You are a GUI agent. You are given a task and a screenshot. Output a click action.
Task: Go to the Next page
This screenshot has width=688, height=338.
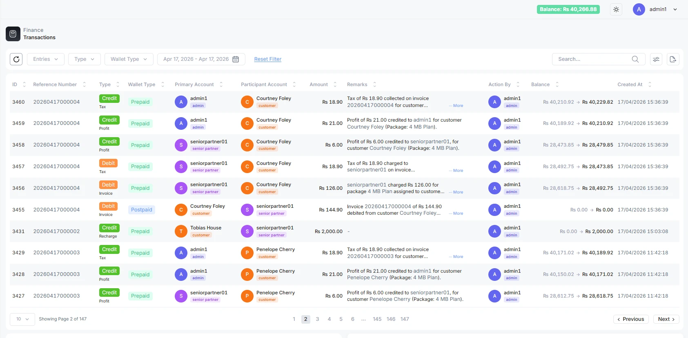point(666,319)
